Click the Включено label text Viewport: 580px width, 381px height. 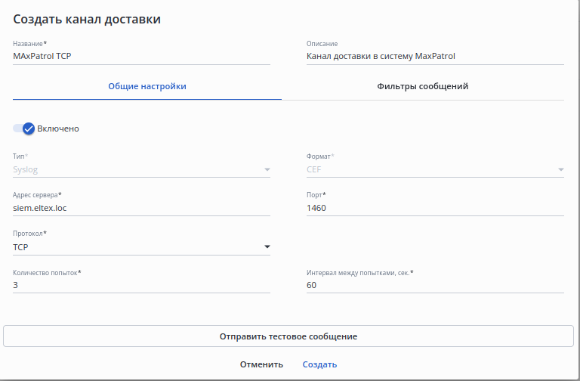click(x=58, y=129)
